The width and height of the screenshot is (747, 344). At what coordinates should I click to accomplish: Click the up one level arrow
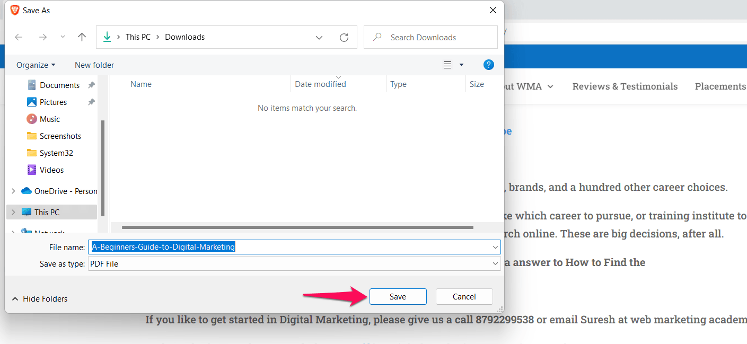click(82, 37)
